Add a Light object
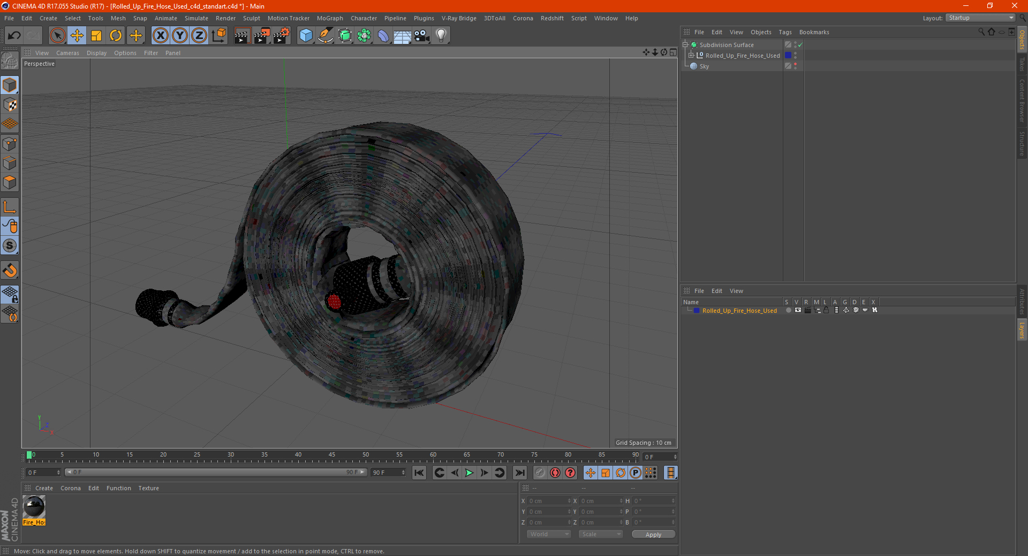Screen dimensions: 1028x556 pos(441,36)
